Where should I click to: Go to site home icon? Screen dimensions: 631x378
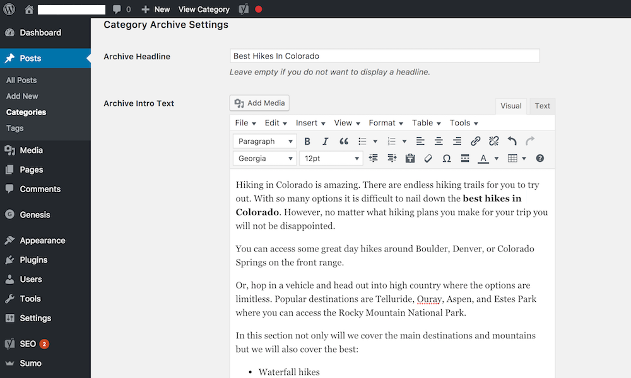point(29,9)
